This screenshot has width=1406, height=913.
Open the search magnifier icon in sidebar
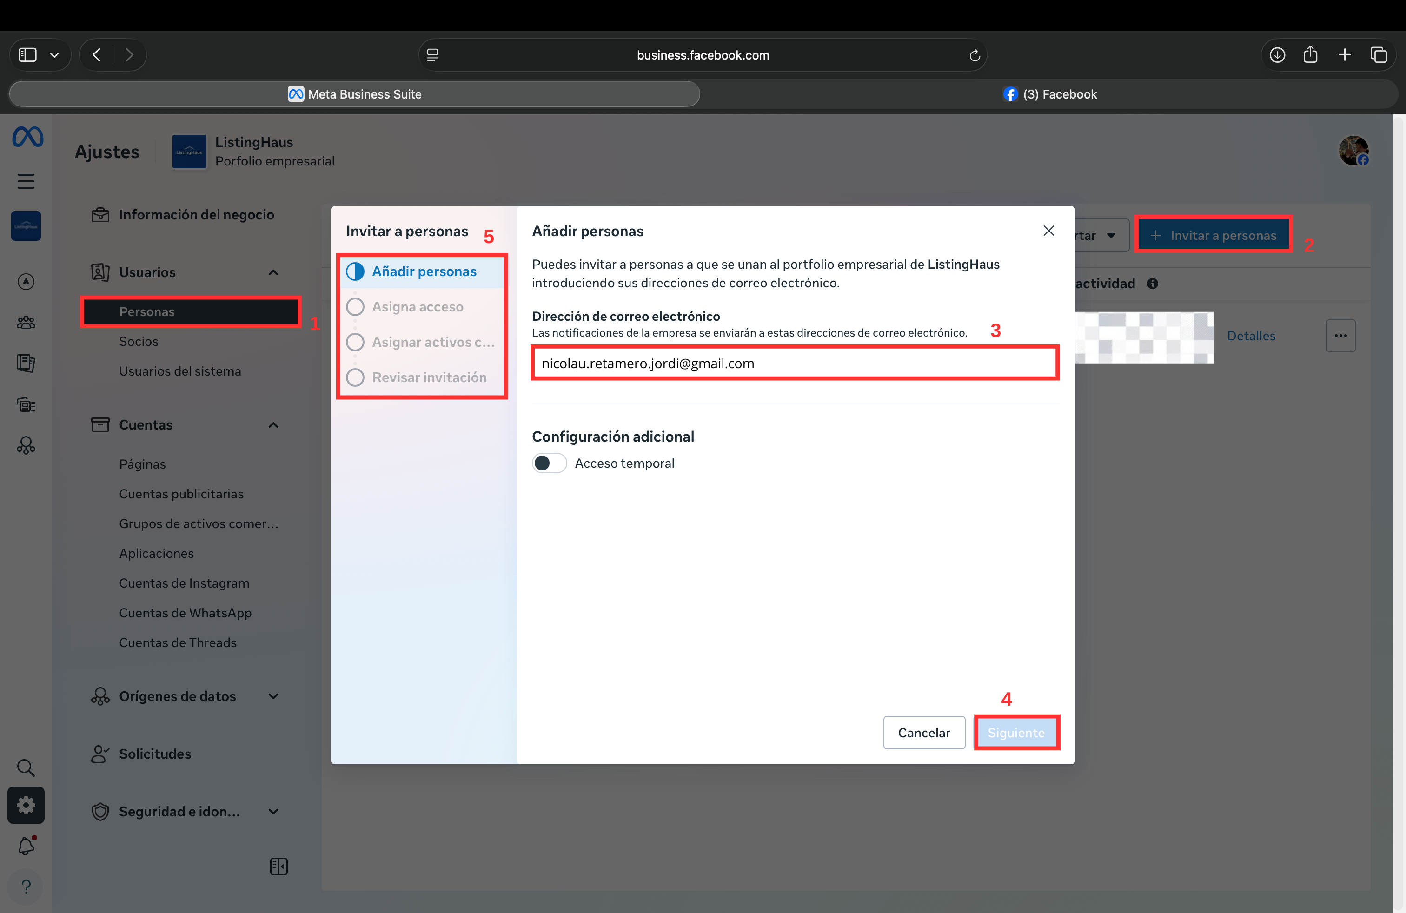[26, 767]
